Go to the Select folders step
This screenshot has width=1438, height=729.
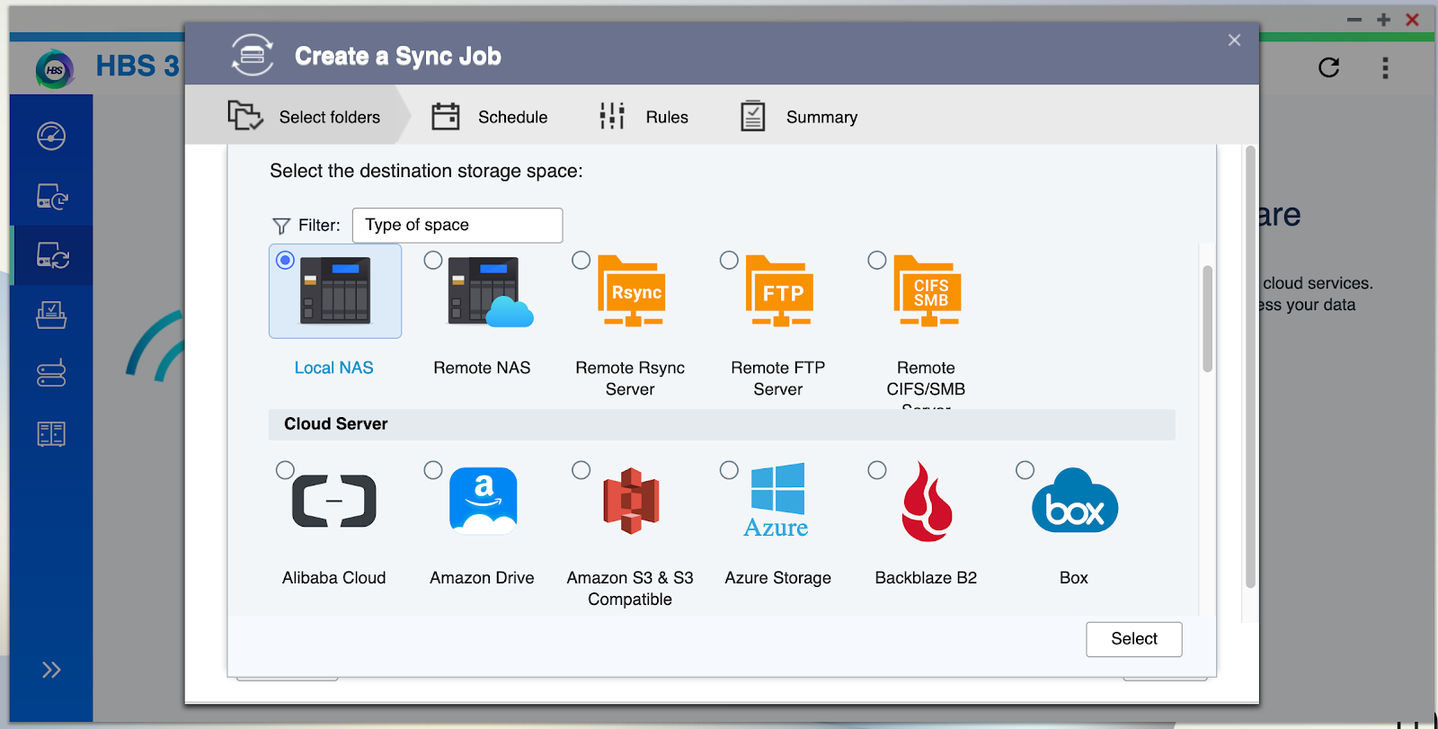tap(304, 116)
